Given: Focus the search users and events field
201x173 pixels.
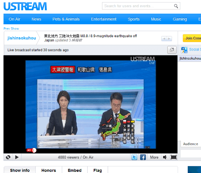Looking at the screenshot, I should point(141,6).
